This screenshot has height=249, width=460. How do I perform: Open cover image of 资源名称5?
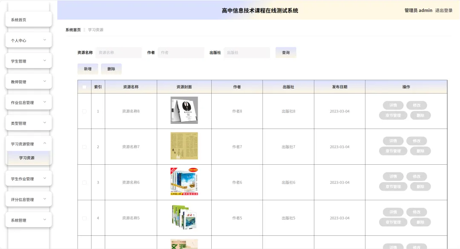pos(184,217)
